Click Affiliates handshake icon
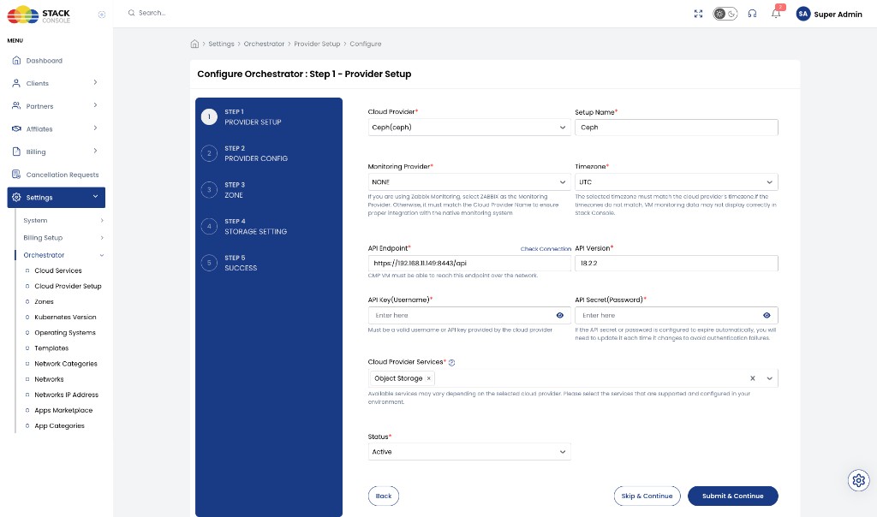Viewport: 877px width, 517px height. click(16, 128)
